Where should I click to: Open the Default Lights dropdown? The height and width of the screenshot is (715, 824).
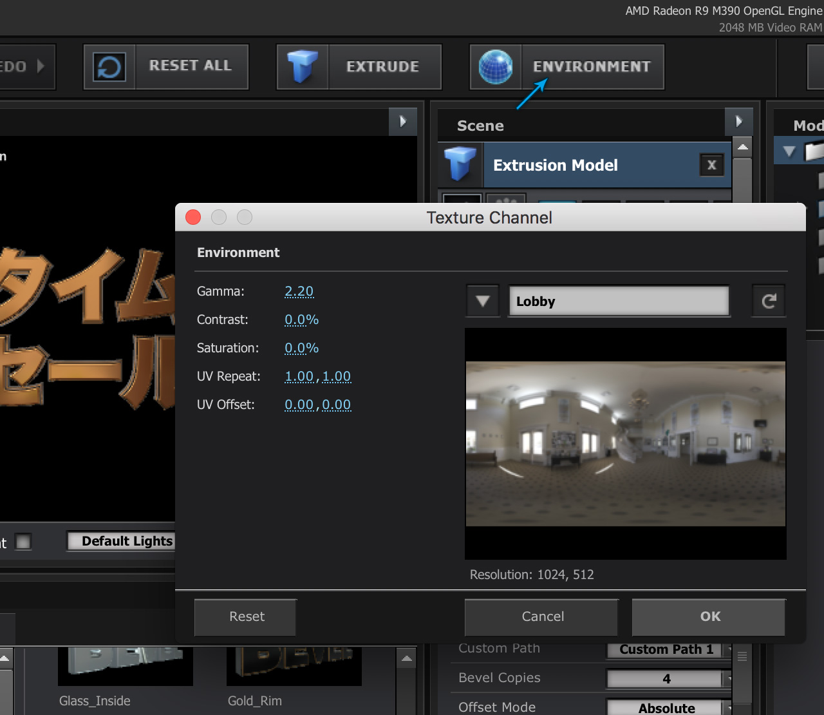click(x=122, y=541)
